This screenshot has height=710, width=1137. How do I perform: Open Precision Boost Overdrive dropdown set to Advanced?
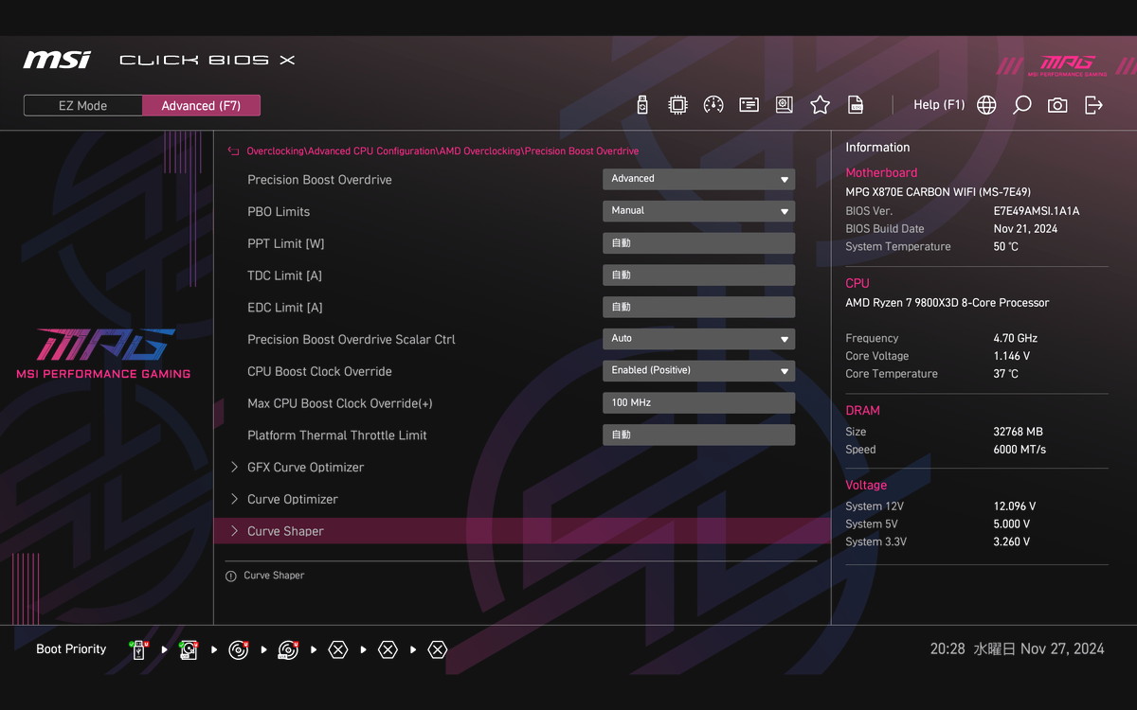[x=698, y=179]
